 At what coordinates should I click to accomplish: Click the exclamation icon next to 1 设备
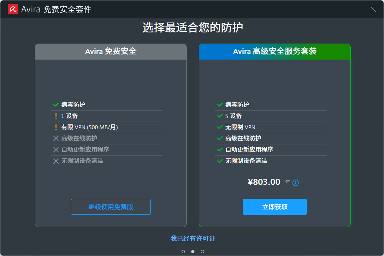coord(55,116)
